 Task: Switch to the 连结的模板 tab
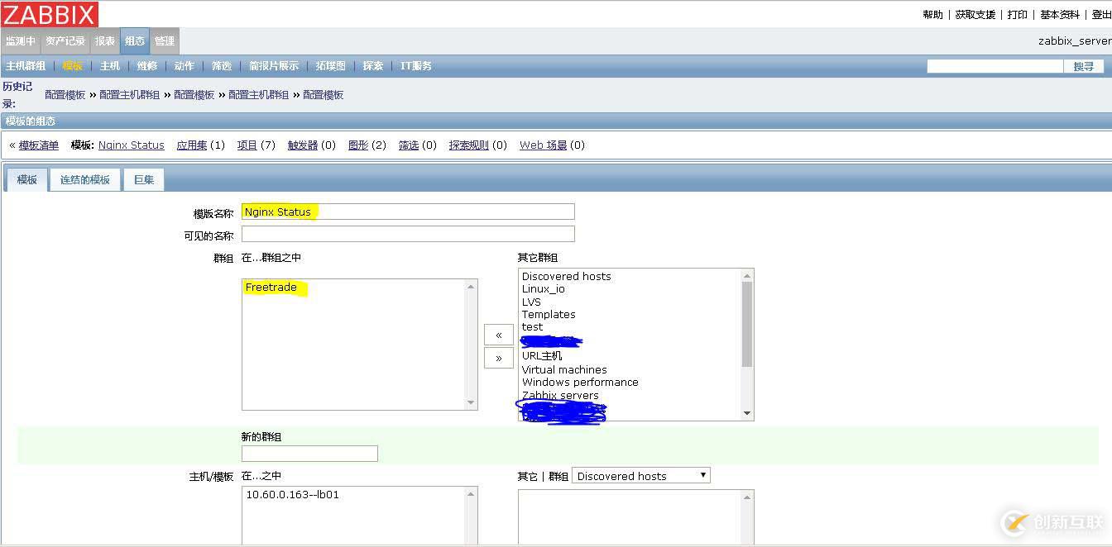point(85,179)
